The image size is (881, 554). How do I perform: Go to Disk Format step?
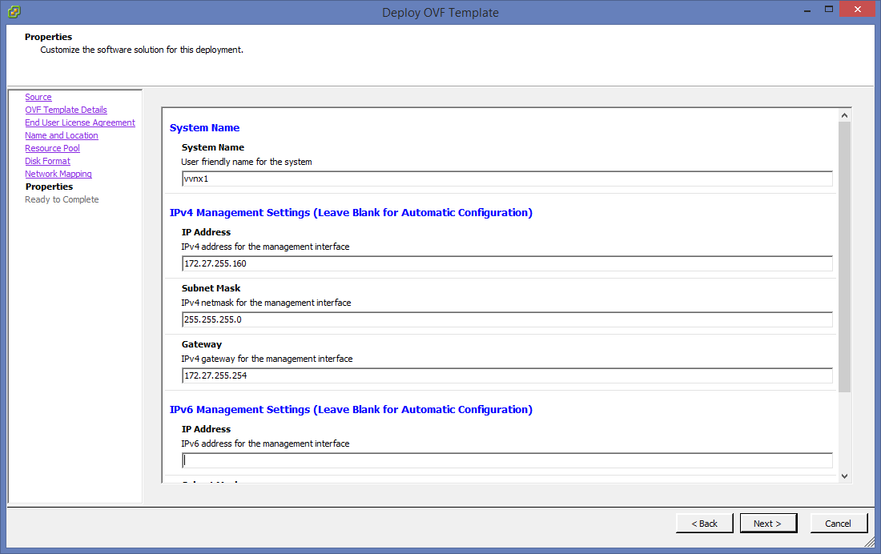click(x=47, y=161)
